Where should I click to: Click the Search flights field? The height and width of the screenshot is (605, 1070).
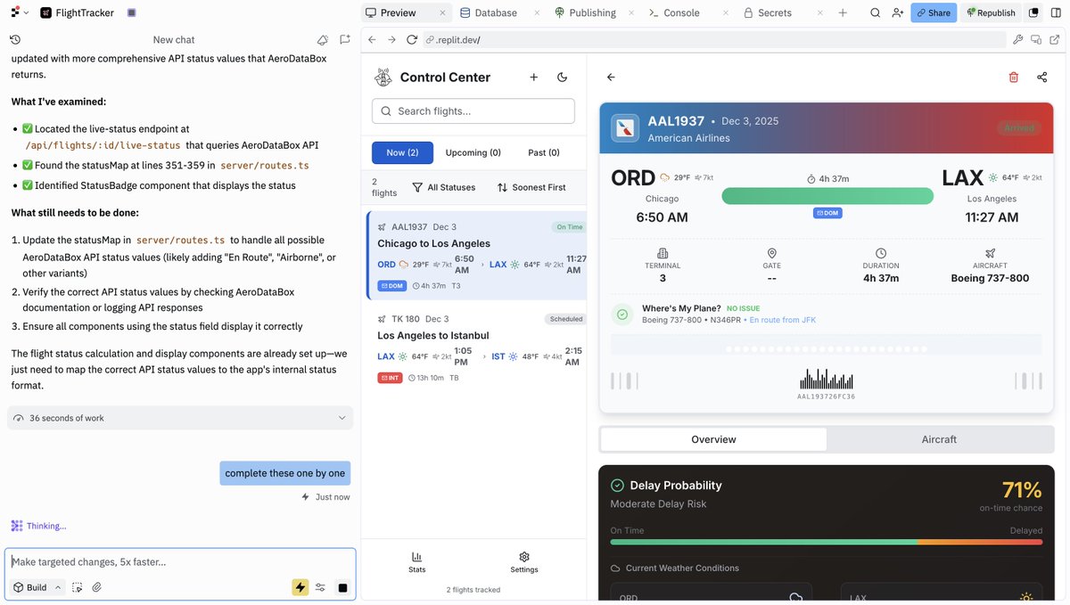(473, 111)
